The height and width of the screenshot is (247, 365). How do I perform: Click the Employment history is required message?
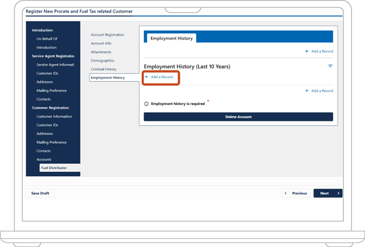(178, 104)
